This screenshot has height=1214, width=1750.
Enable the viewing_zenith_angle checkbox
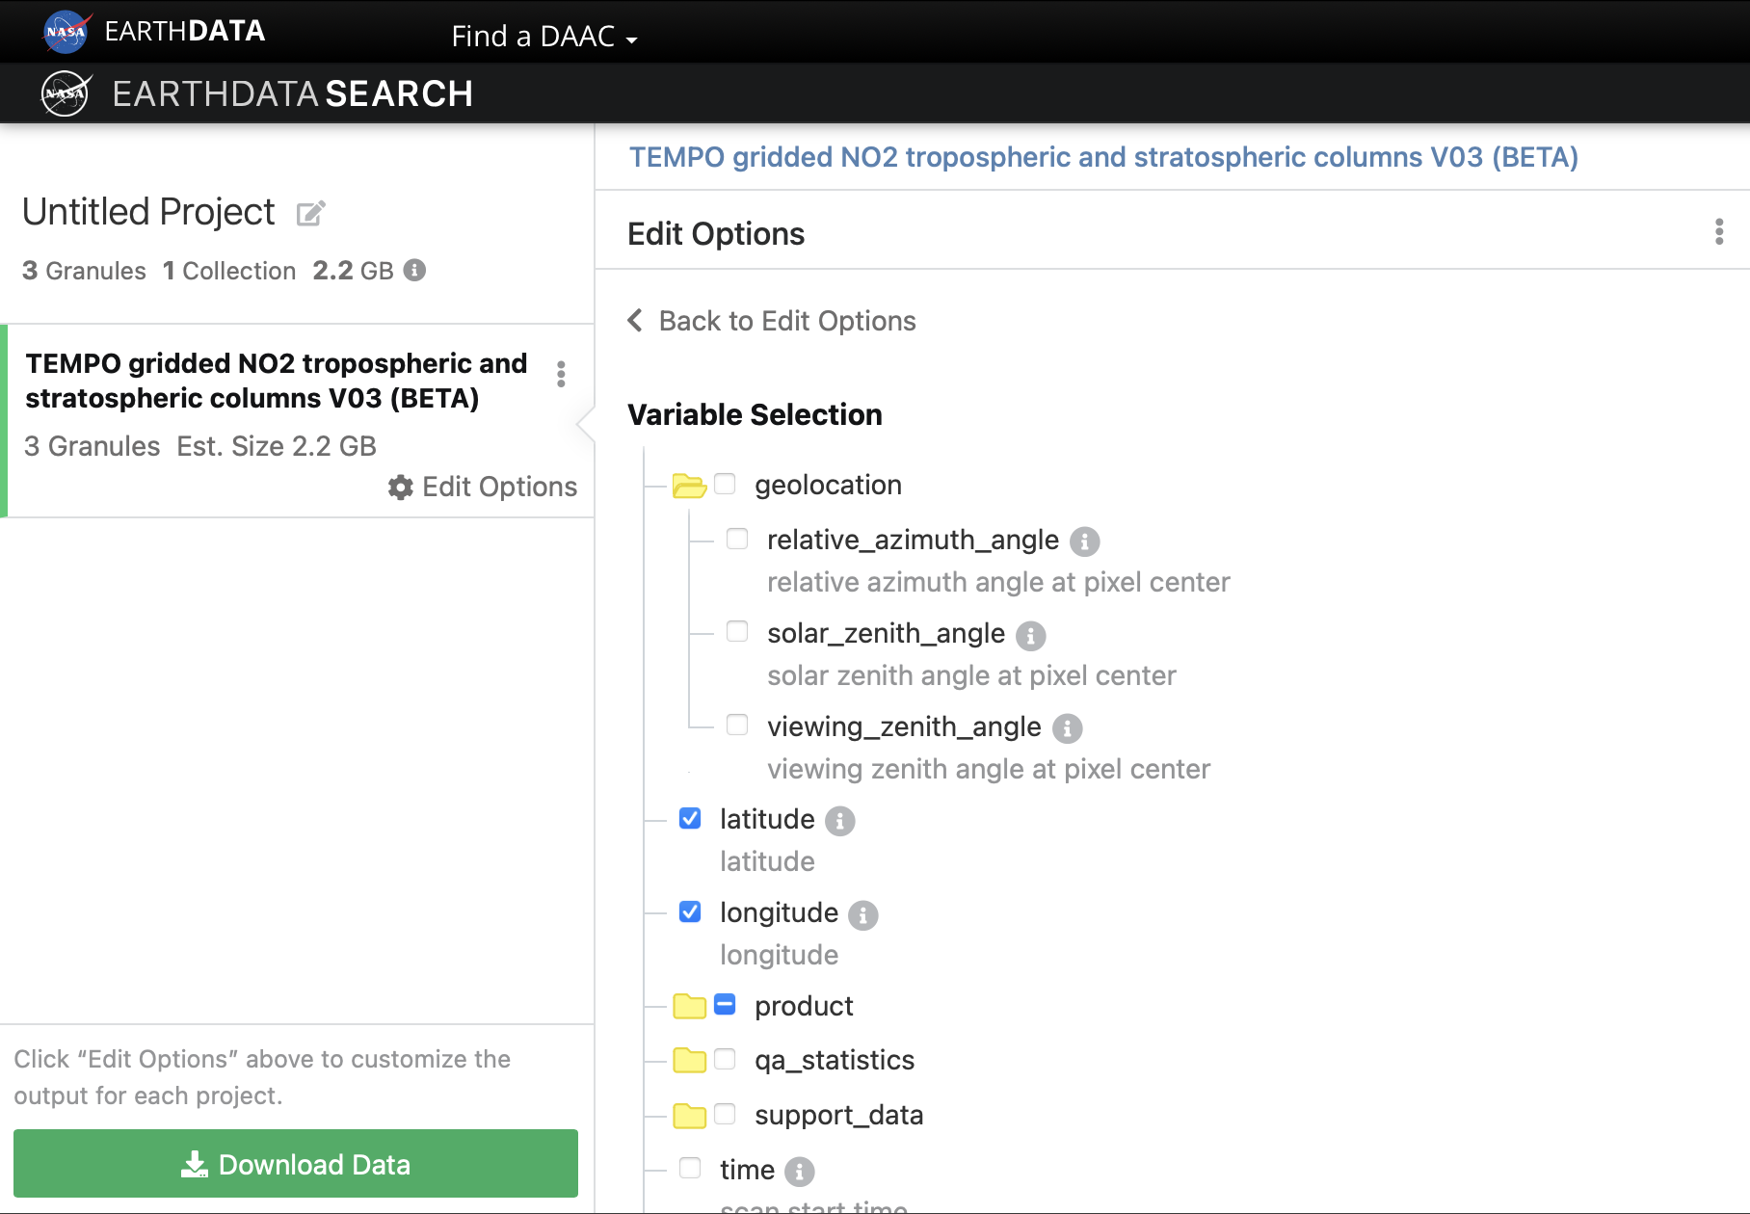coord(737,726)
